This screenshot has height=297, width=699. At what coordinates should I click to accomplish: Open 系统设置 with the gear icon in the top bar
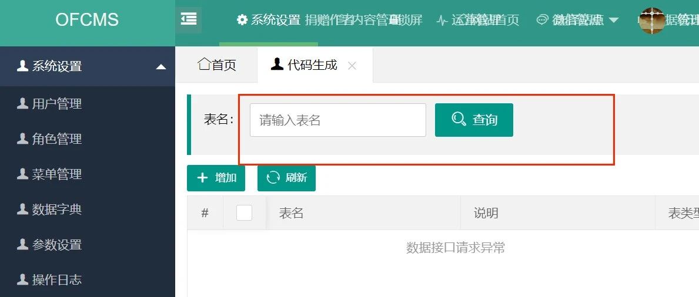click(269, 20)
